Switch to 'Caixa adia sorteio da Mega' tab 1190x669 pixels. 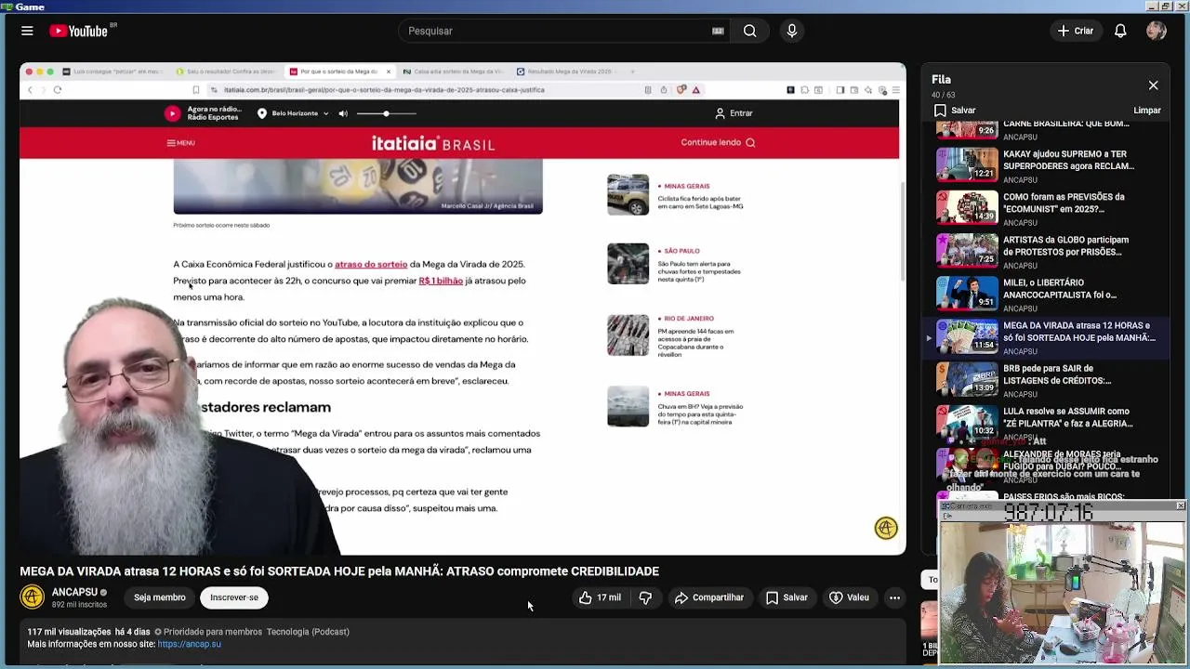[456, 72]
